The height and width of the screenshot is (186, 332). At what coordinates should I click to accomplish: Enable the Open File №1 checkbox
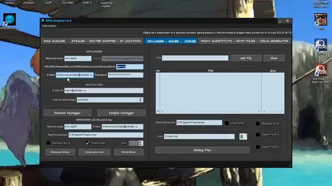coord(258,134)
